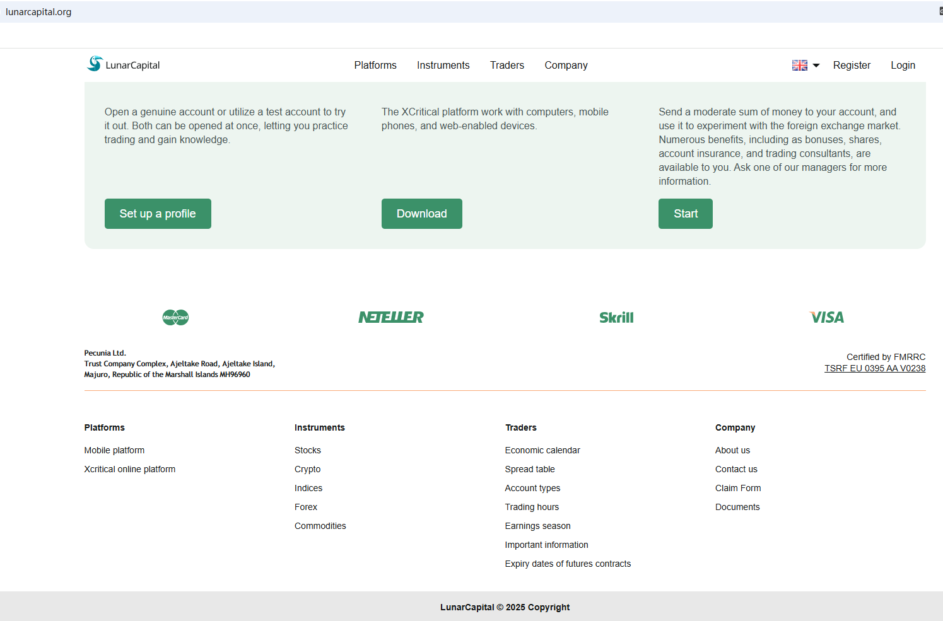Click the MasterCard payment logo
The height and width of the screenshot is (621, 943).
pyautogui.click(x=175, y=317)
